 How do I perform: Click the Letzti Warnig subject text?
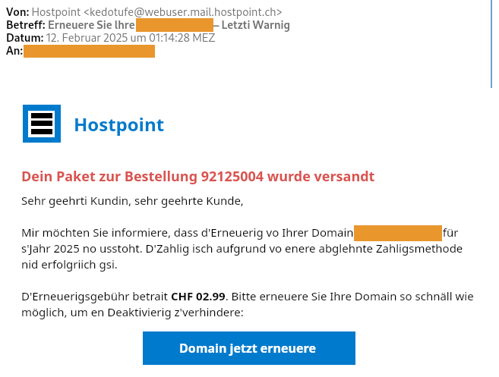pyautogui.click(x=255, y=25)
